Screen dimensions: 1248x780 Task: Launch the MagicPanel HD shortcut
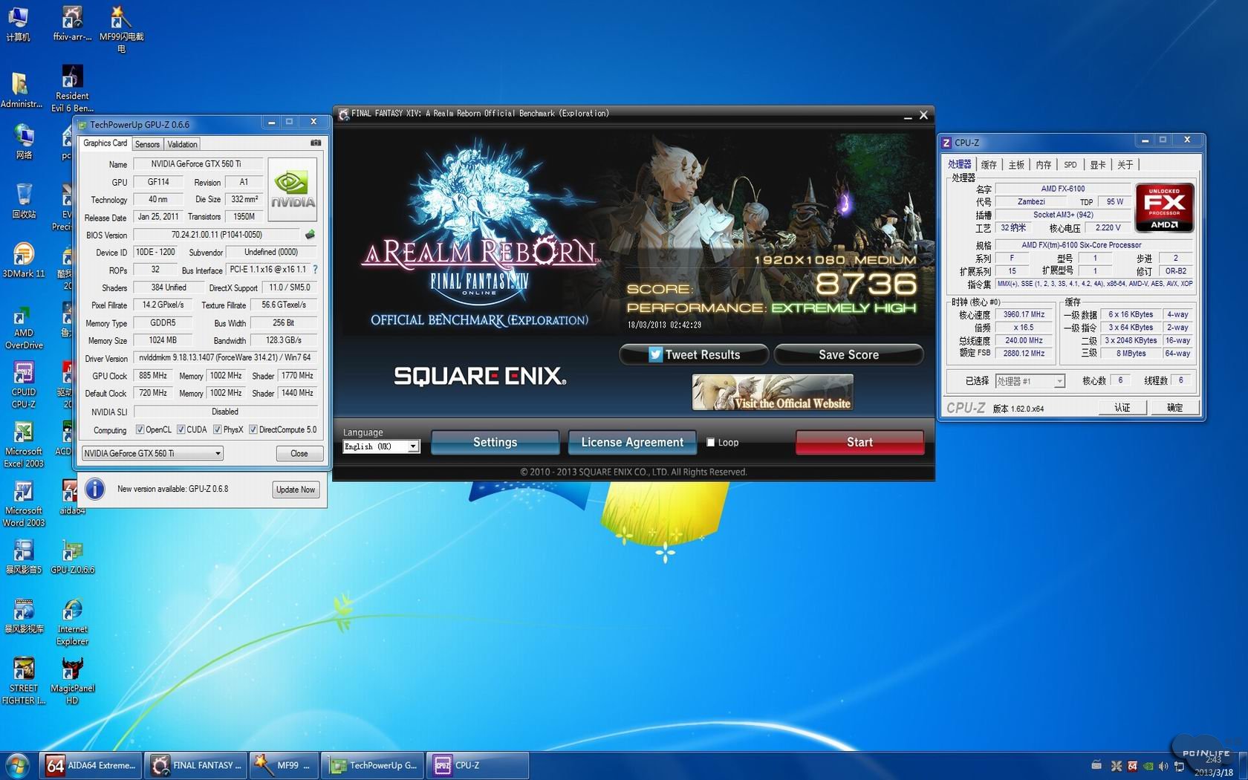[72, 681]
